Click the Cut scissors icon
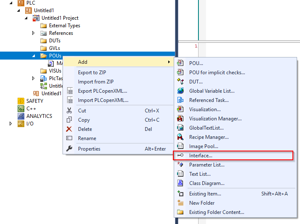Viewport: 300px width, 224px height. [69, 111]
